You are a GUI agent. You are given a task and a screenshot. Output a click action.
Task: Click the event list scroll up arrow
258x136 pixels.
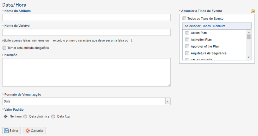click(249, 32)
